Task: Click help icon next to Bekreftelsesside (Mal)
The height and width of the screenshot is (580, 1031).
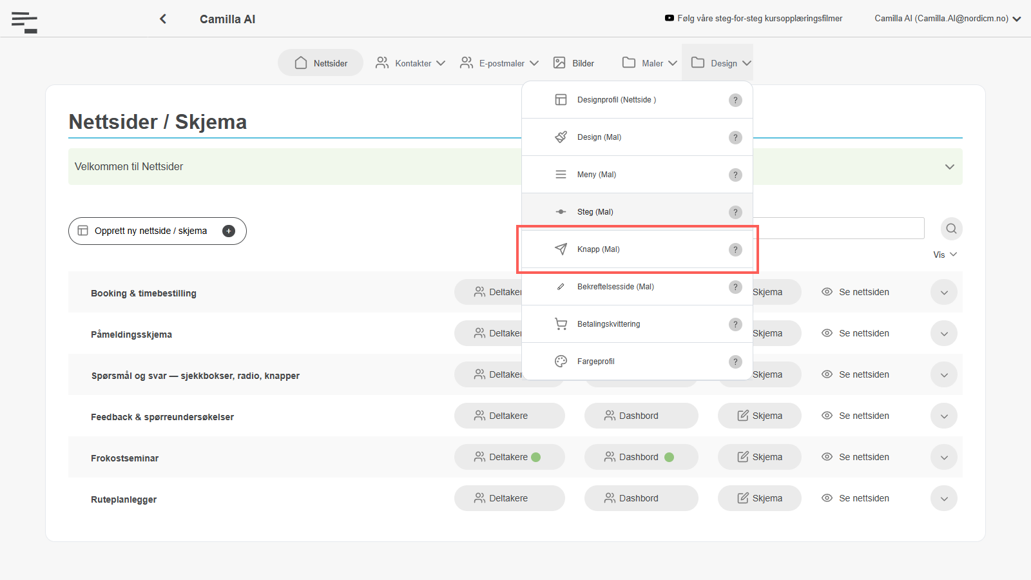Action: (x=735, y=287)
